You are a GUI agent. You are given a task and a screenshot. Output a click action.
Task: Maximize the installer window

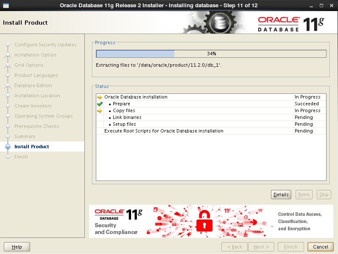321,6
